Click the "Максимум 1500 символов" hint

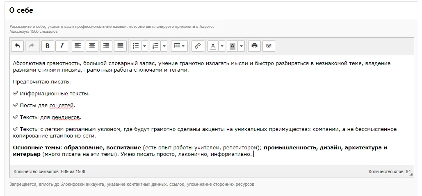click(33, 32)
